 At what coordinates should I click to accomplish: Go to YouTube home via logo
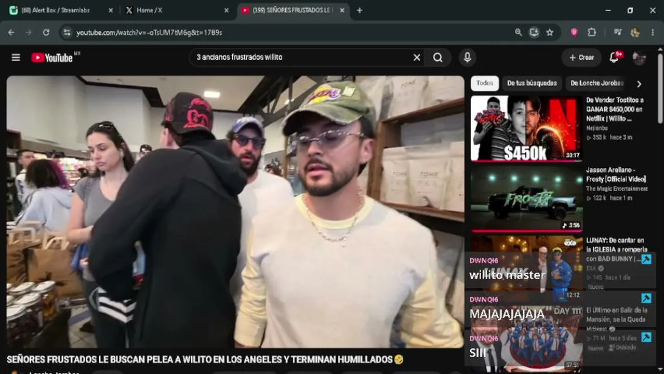[52, 58]
